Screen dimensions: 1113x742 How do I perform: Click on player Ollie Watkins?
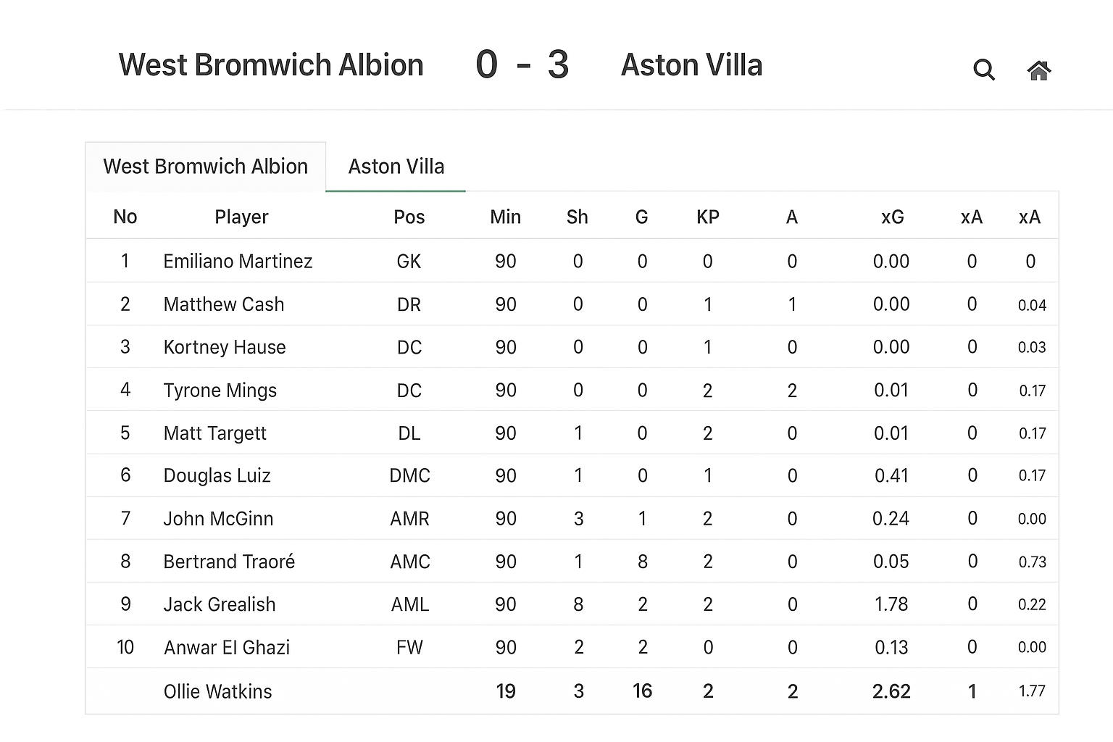click(x=217, y=691)
